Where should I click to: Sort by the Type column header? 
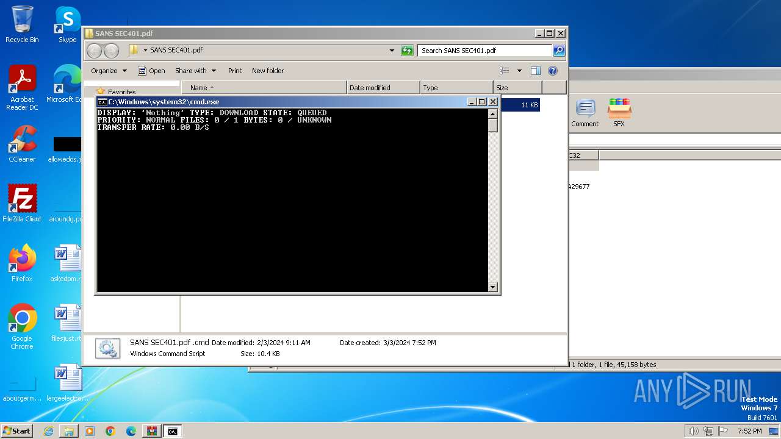point(456,88)
